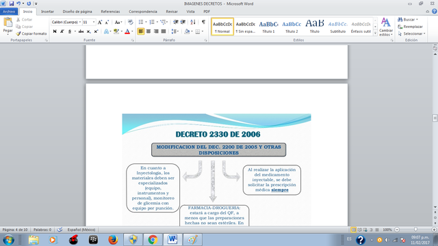Viewport: 438px width, 246px height.
Task: Click the red font color A button
Action: click(127, 31)
